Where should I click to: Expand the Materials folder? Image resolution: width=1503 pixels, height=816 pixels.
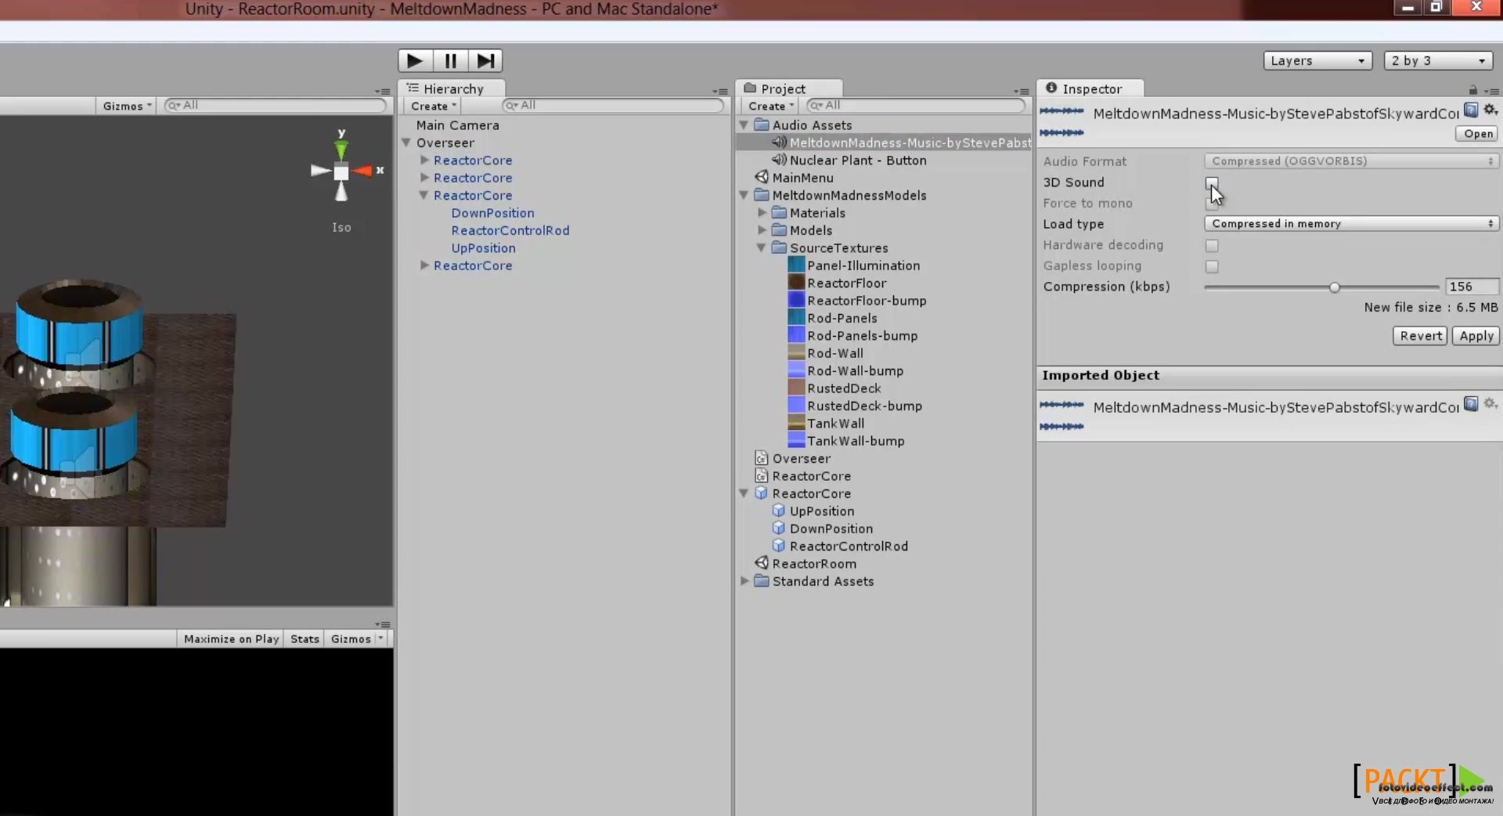point(762,212)
